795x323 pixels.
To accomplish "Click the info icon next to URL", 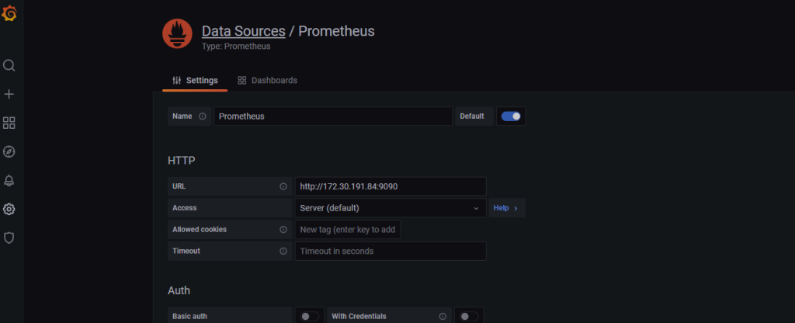I will pos(283,186).
